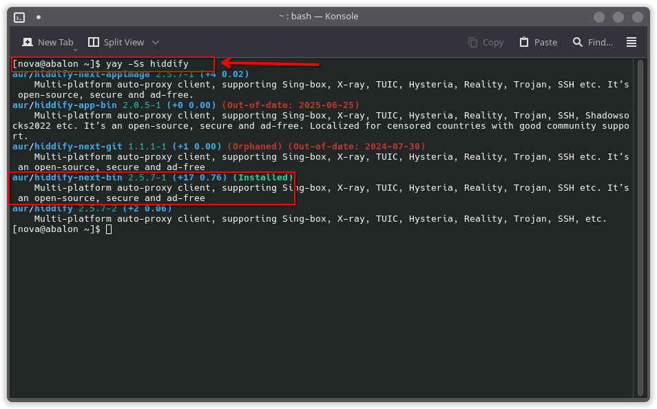This screenshot has height=409, width=657.
Task: Click the Copy toolbar button
Action: (x=486, y=42)
